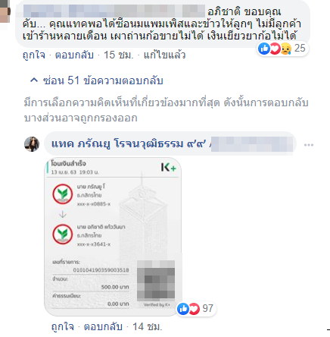Like the top comment via ถูกใจ
Image resolution: width=330 pixels, height=337 pixels.
click(x=34, y=55)
